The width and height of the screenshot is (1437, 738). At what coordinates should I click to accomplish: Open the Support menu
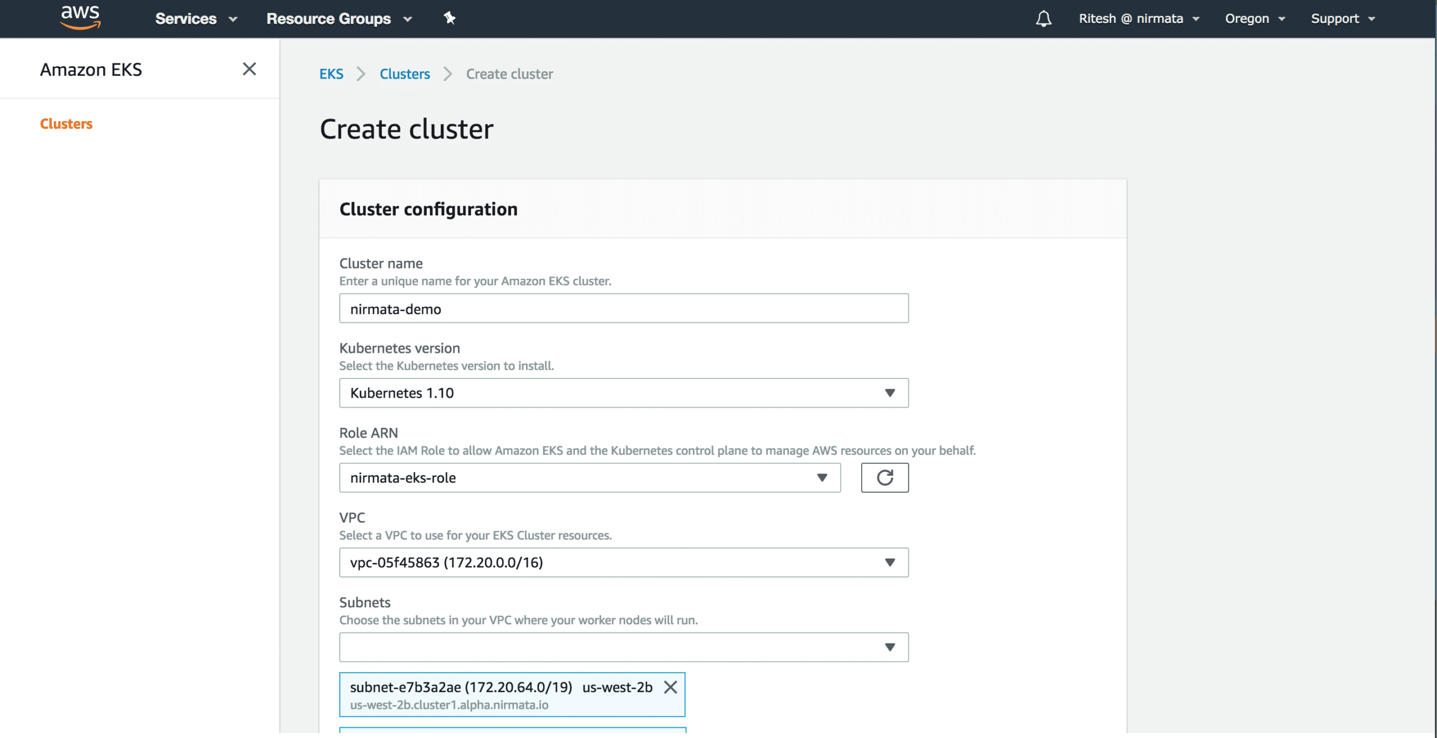[1343, 19]
